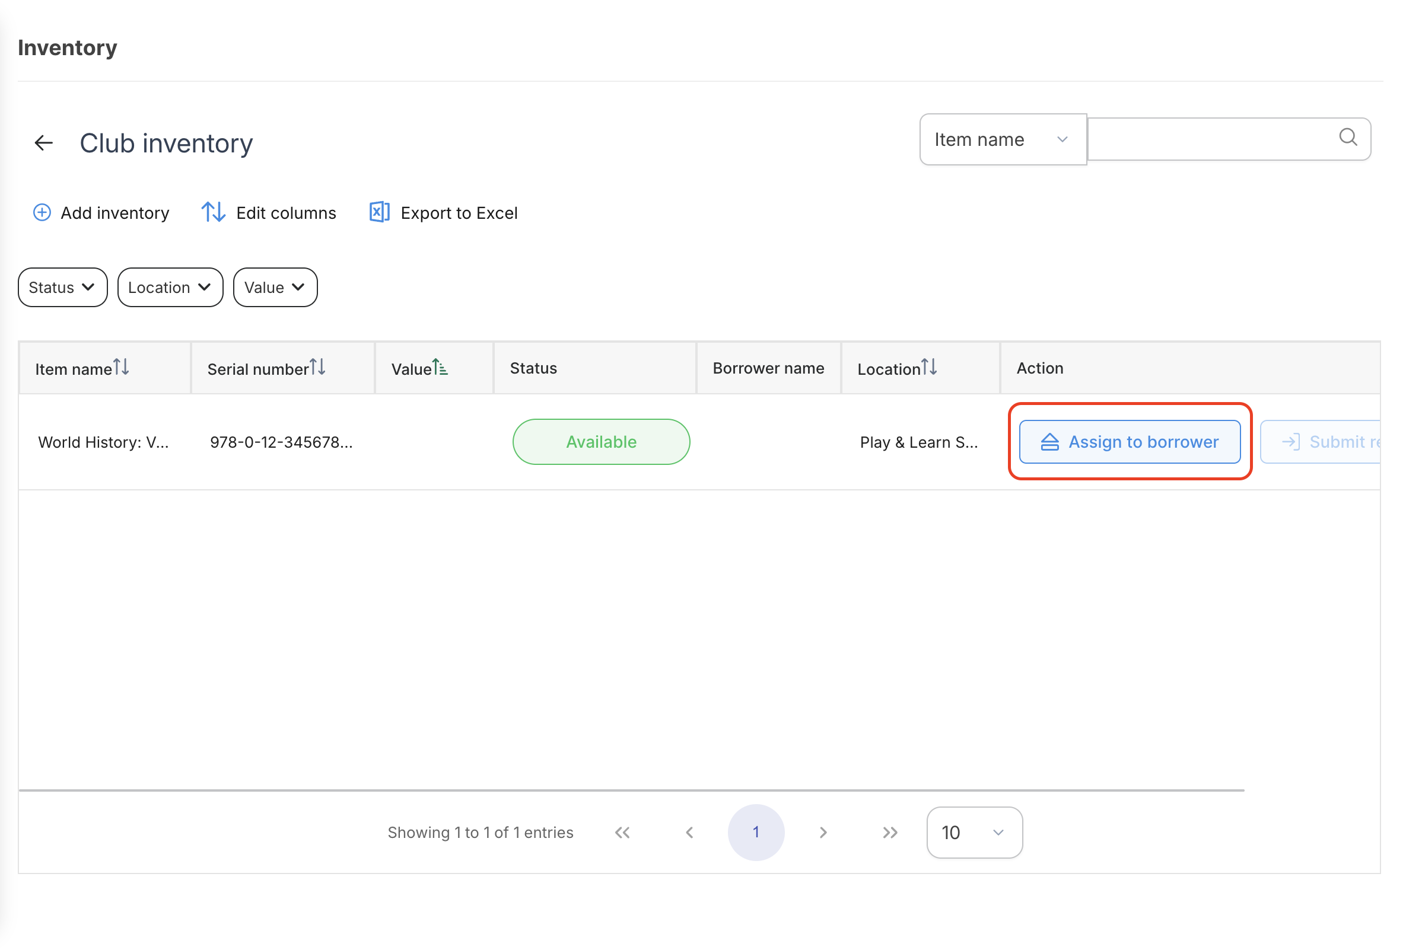Screen dimensions: 1406x950
Task: Sort by Location column
Action: coord(928,367)
